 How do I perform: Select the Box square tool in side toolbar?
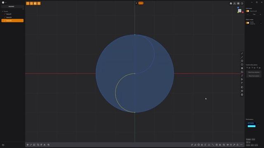(x=242, y=72)
